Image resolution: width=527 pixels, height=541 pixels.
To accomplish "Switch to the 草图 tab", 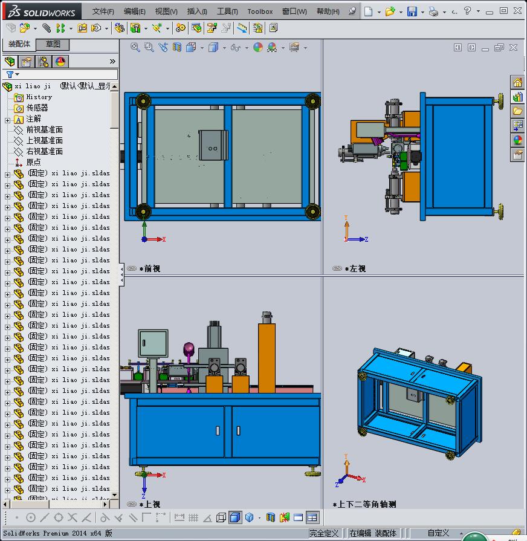I will [x=53, y=44].
